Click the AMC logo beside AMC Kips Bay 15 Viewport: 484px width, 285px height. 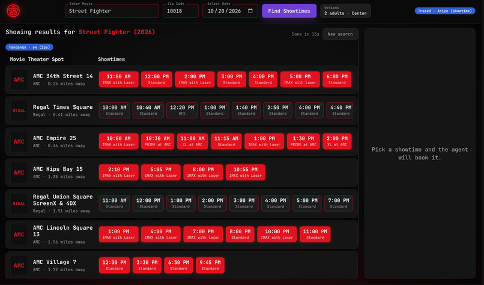[x=19, y=173]
